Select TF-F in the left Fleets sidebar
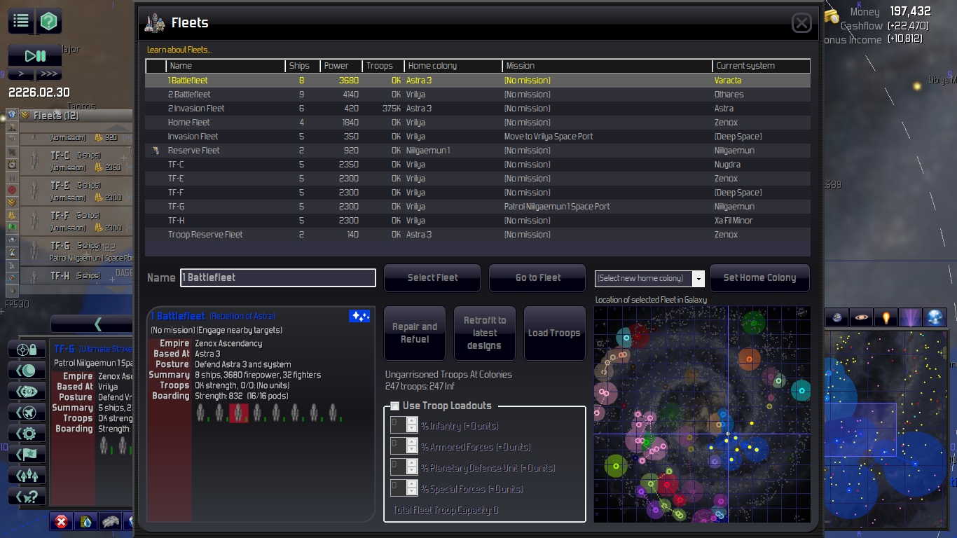Viewport: 957px width, 538px height. click(x=76, y=221)
